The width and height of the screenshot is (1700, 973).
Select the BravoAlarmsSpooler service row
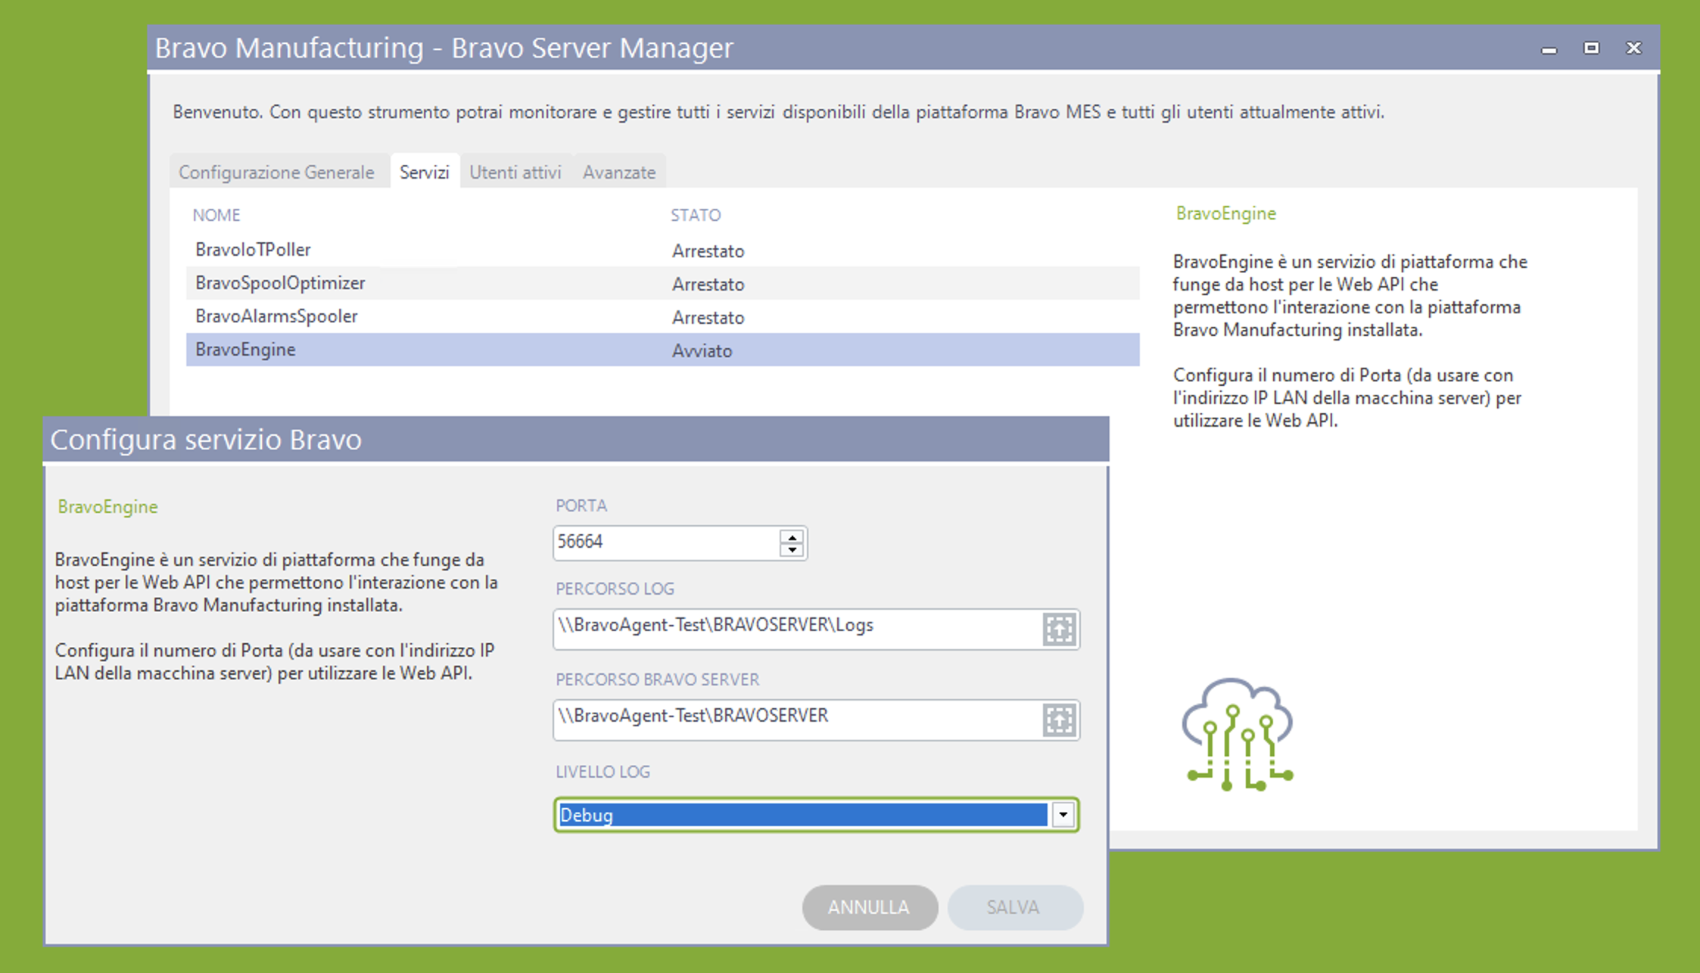(x=662, y=316)
